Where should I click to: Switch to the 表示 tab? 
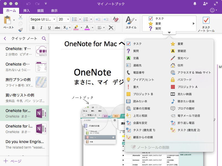tap(54, 11)
